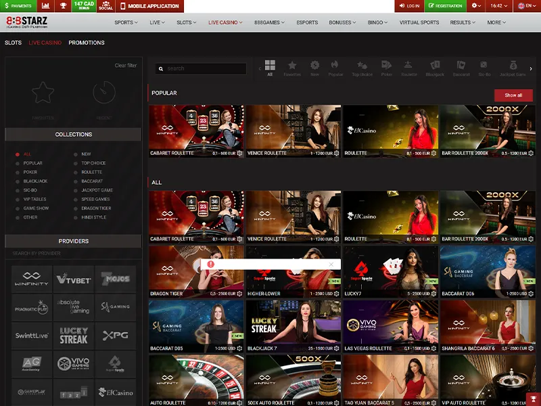
Task: Open Favorites star in sidebar
Action: [43, 93]
